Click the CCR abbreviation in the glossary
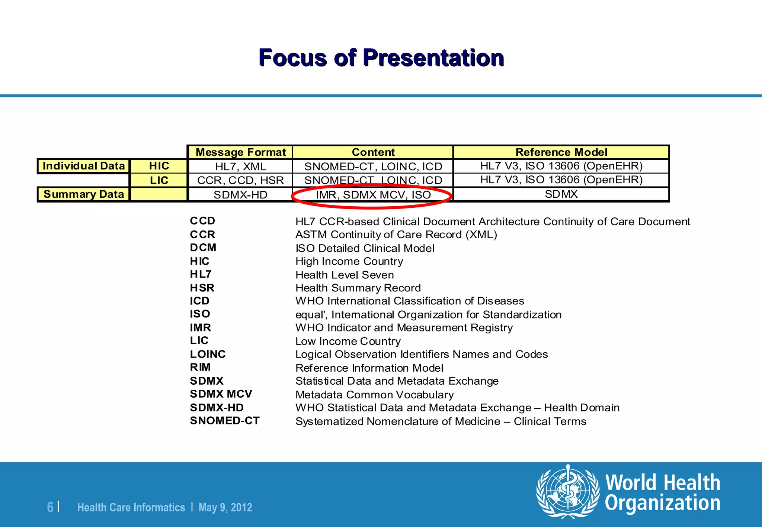This screenshot has height=527, width=762. [202, 235]
